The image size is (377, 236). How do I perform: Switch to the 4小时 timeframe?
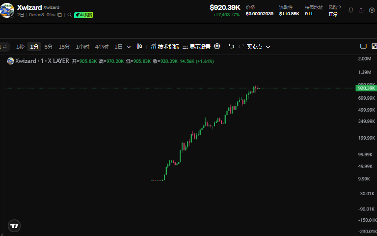102,47
